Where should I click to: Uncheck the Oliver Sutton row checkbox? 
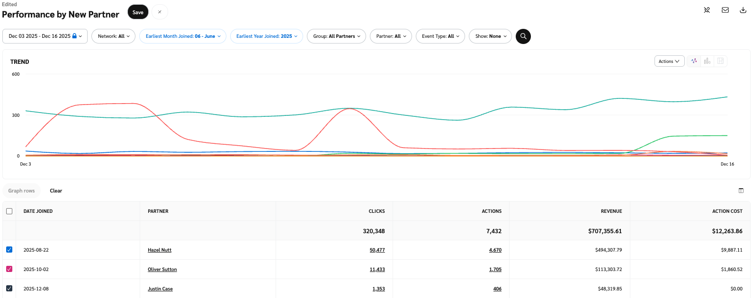9,269
